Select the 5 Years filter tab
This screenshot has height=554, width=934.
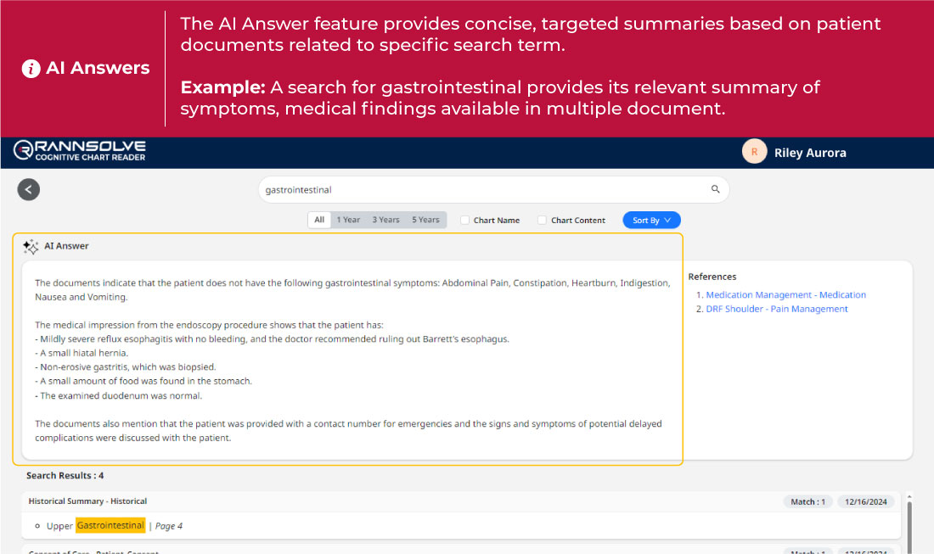point(425,220)
